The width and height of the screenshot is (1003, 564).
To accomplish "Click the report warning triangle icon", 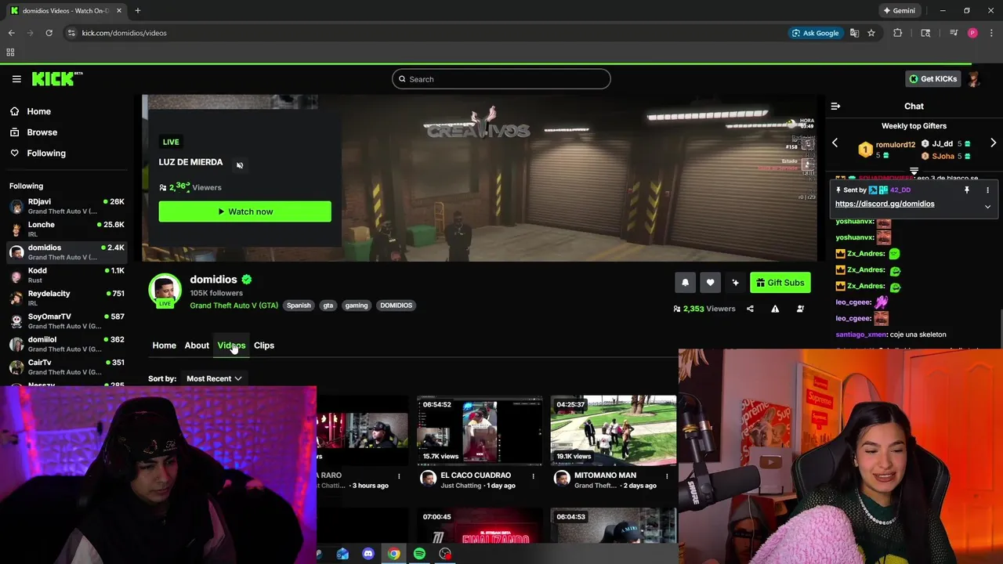I will pos(775,309).
